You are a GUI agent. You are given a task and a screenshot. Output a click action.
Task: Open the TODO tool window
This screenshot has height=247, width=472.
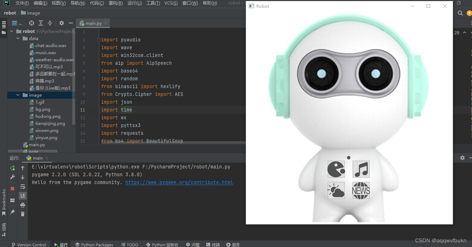(130, 245)
